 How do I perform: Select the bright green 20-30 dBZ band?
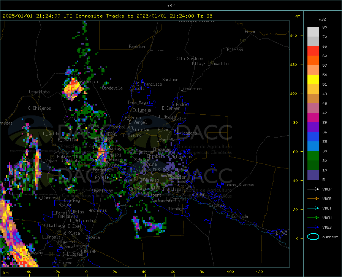click(x=313, y=156)
